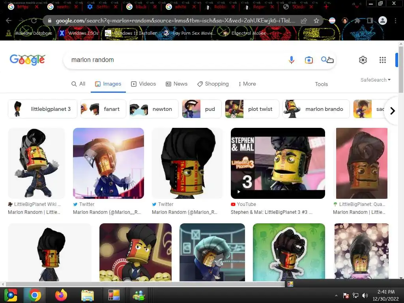Switch to the News tab

[176, 84]
